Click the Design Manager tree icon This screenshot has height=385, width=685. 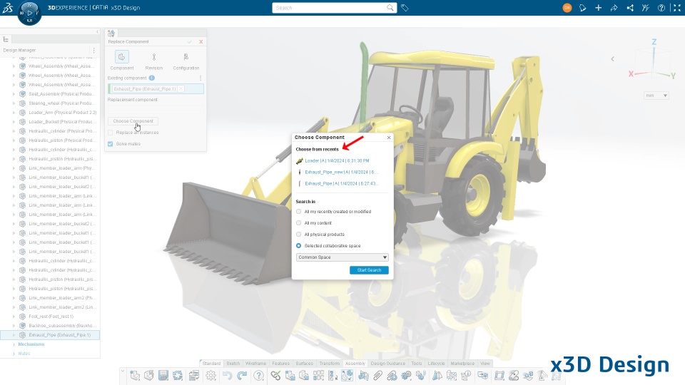coord(6,39)
